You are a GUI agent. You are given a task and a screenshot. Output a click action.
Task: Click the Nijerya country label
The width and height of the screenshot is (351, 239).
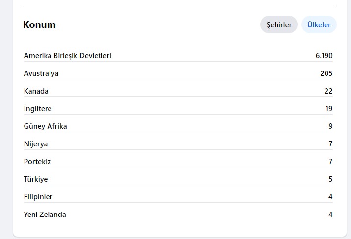pos(36,144)
